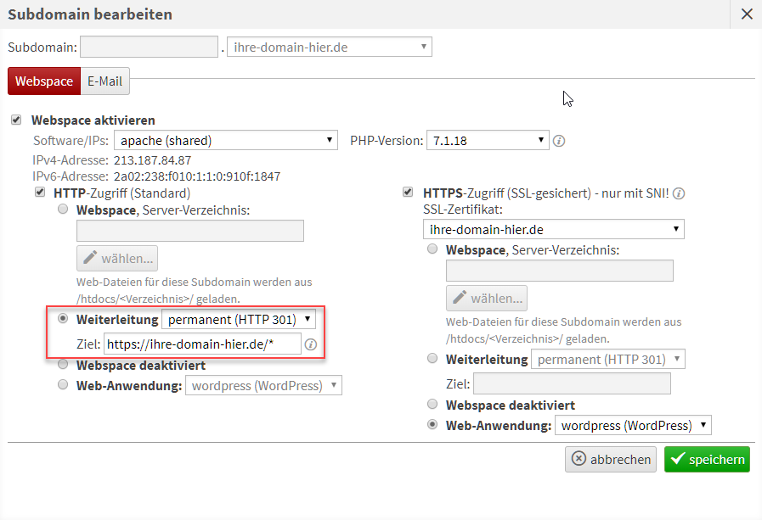
Task: Click info icon beside HTTPS-Zugriff label
Action: point(679,193)
